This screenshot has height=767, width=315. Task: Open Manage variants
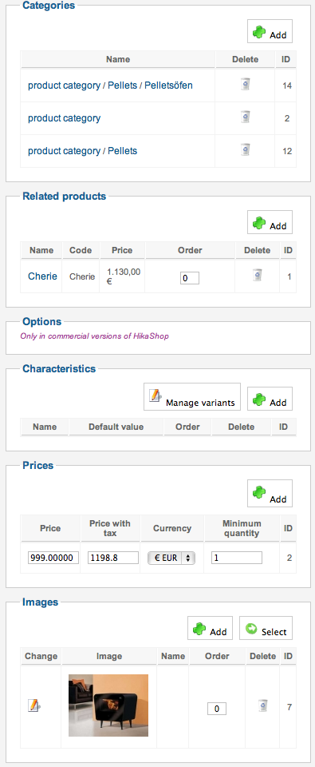click(x=192, y=397)
